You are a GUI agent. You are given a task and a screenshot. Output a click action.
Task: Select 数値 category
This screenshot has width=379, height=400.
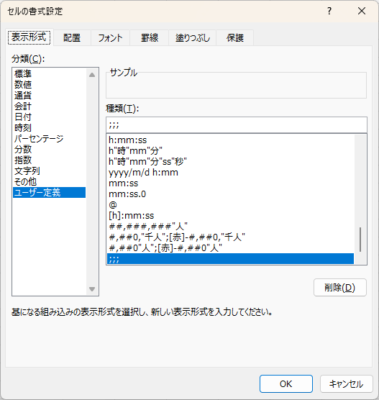pos(49,84)
